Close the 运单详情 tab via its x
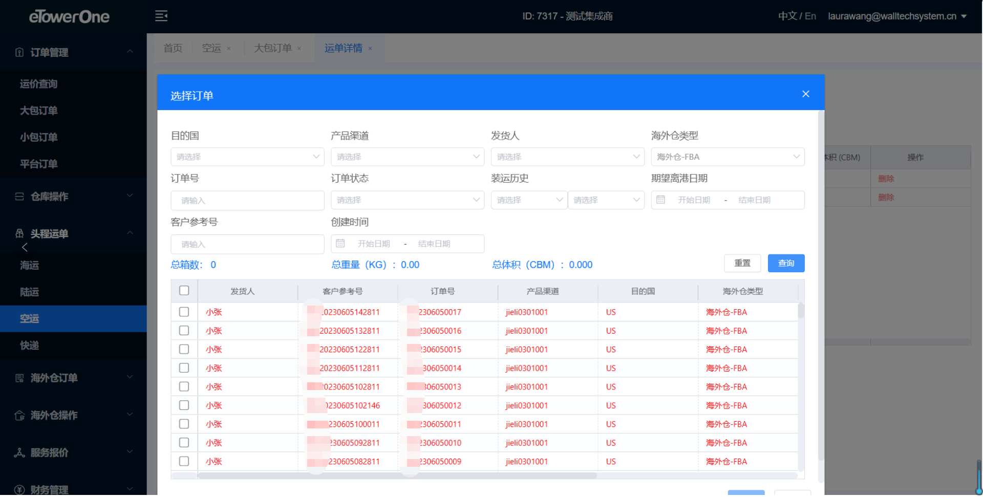The image size is (983, 497). click(x=370, y=49)
